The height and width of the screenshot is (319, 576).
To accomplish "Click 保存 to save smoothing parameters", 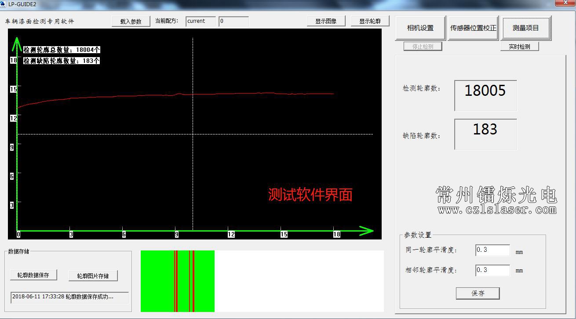I will [x=478, y=293].
